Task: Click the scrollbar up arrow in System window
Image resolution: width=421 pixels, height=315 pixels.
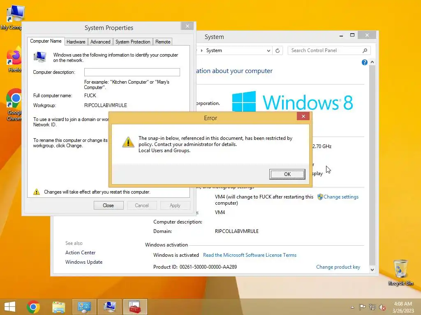Action: click(372, 62)
